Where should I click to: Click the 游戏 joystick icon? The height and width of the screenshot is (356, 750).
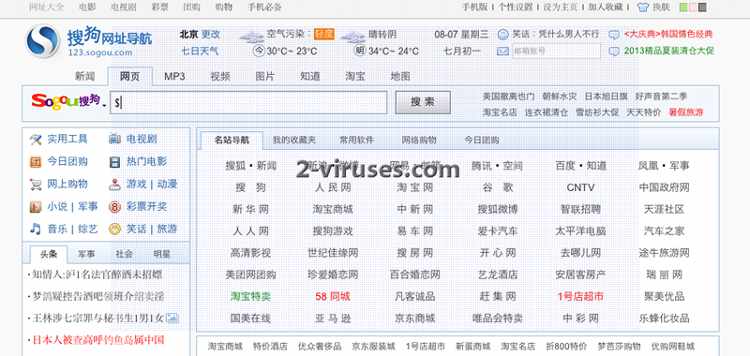(114, 185)
